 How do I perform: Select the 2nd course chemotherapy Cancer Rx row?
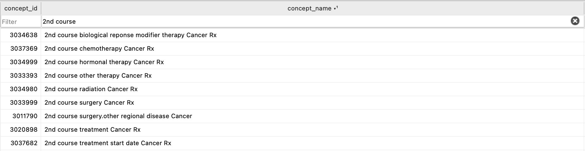click(292, 48)
